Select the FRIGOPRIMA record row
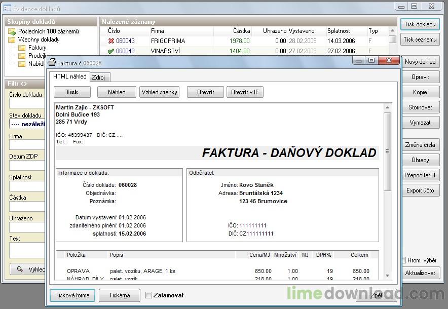Image resolution: width=448 pixels, height=309 pixels. [x=244, y=41]
